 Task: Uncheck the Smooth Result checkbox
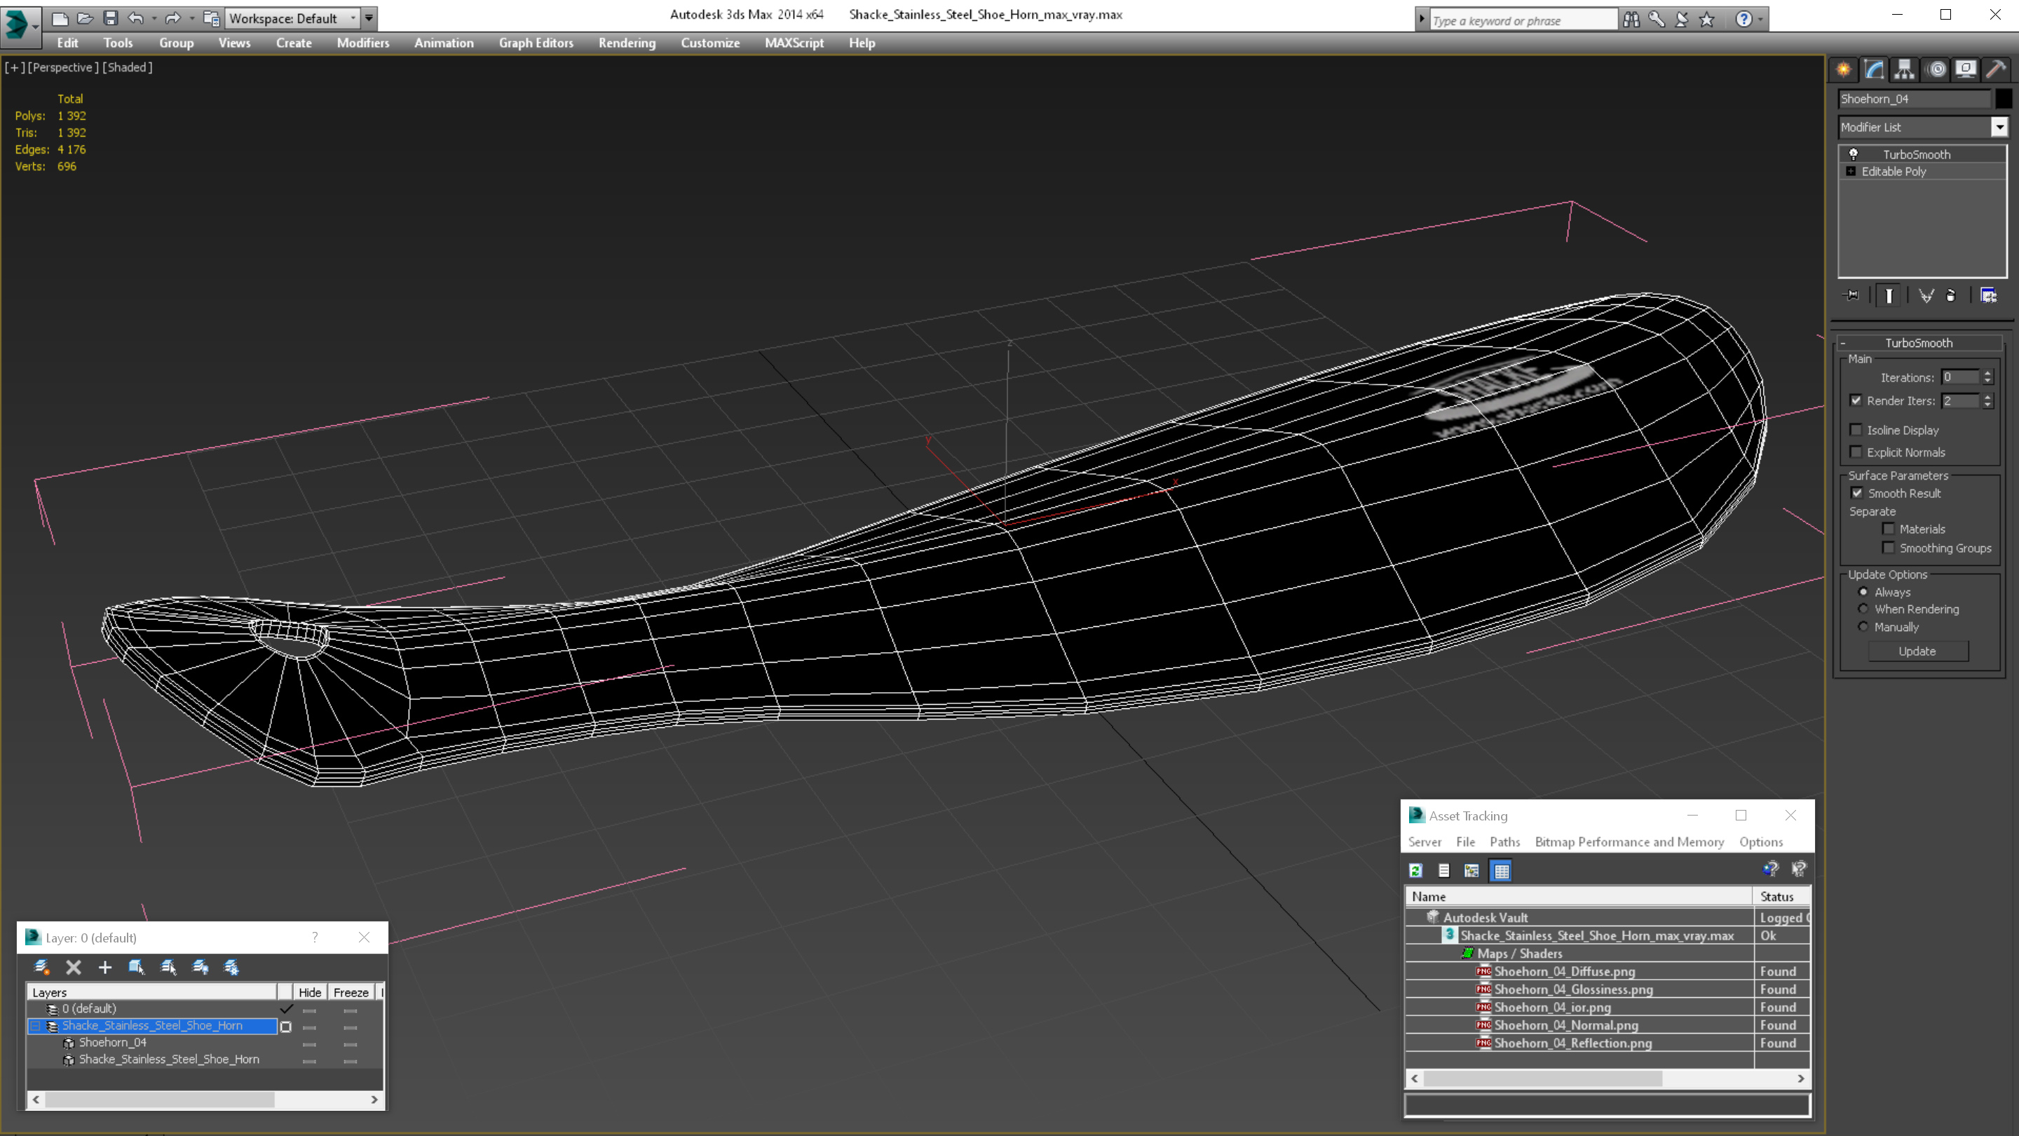[1857, 493]
